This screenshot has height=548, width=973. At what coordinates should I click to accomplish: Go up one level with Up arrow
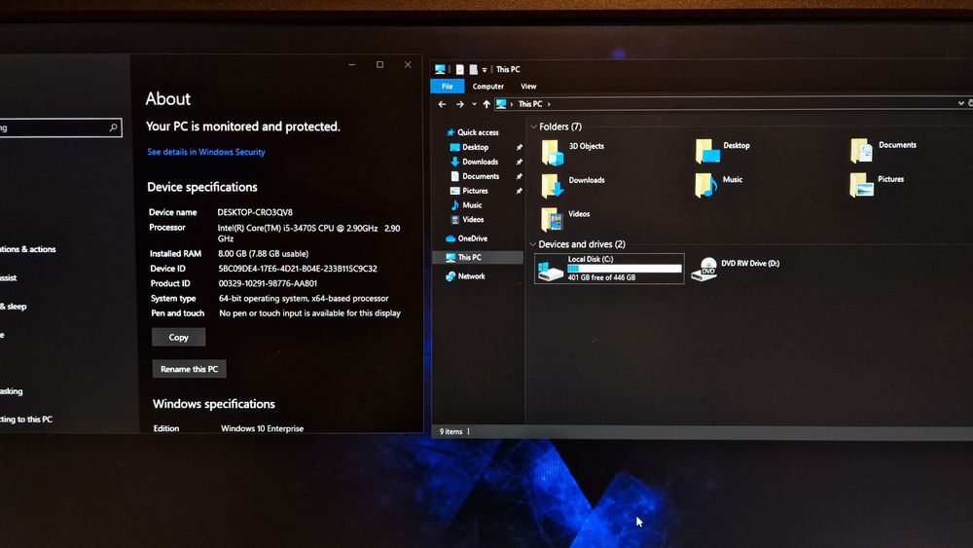click(x=486, y=104)
